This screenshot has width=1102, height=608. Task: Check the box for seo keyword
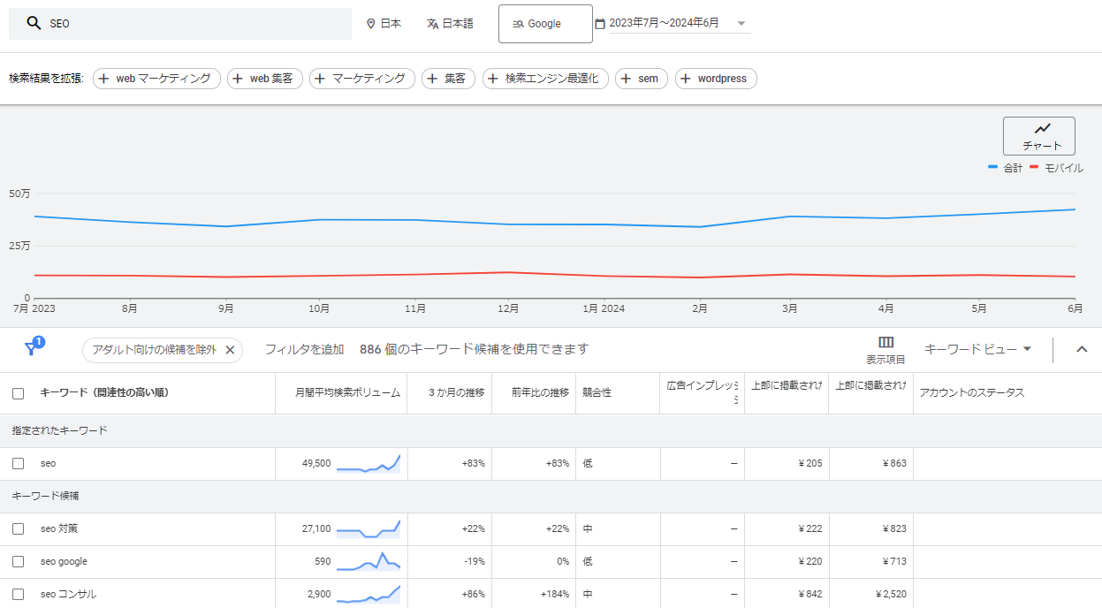19,464
